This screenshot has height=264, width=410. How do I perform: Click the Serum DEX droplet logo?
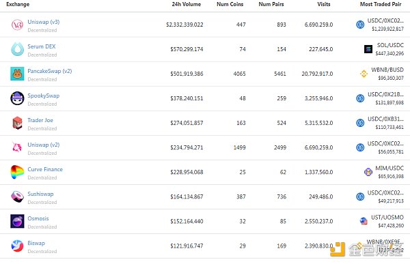(x=17, y=49)
